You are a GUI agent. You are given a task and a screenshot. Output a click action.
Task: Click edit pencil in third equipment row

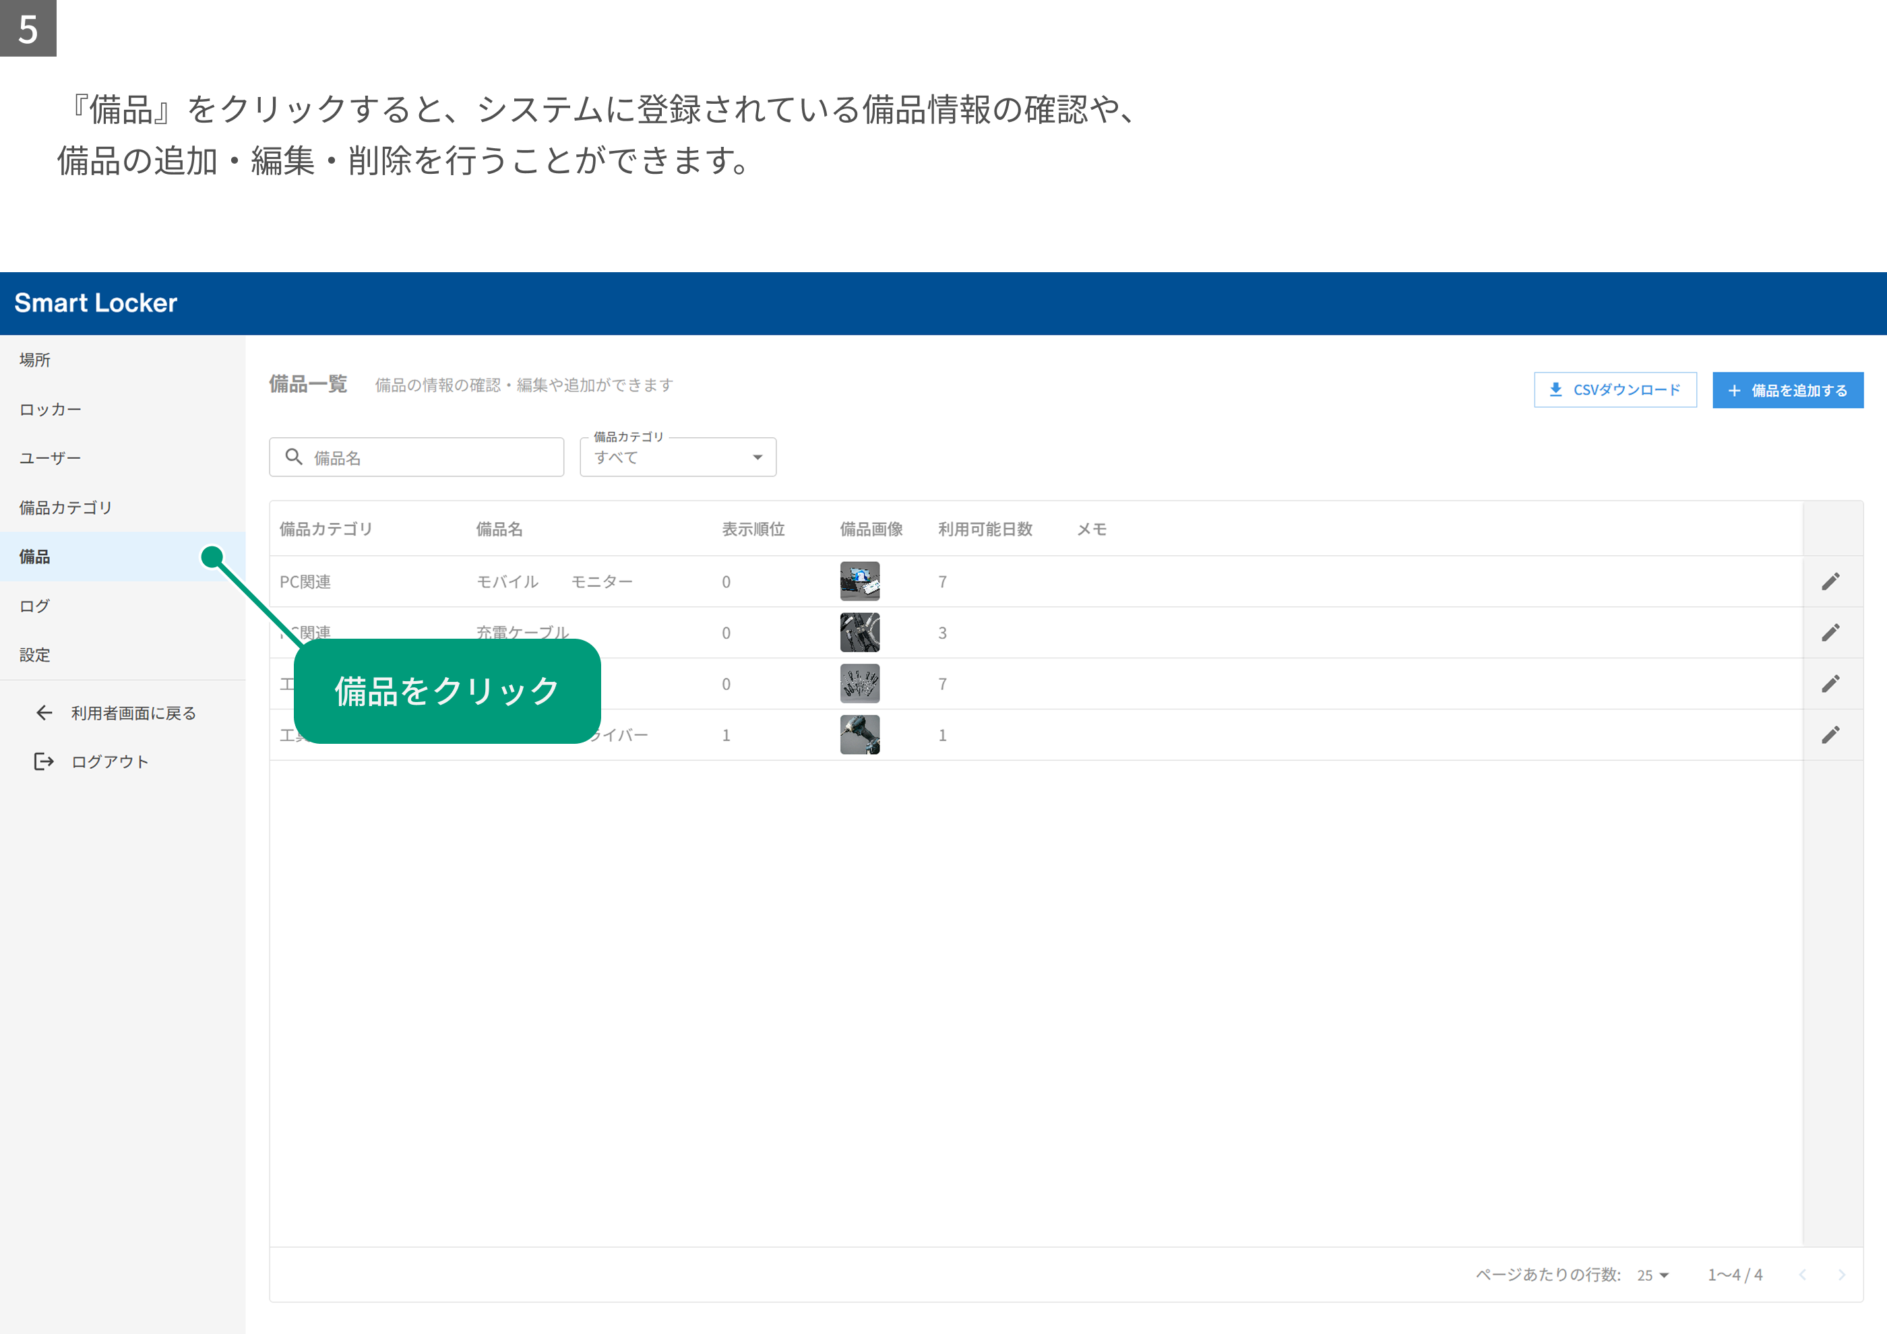point(1830,683)
